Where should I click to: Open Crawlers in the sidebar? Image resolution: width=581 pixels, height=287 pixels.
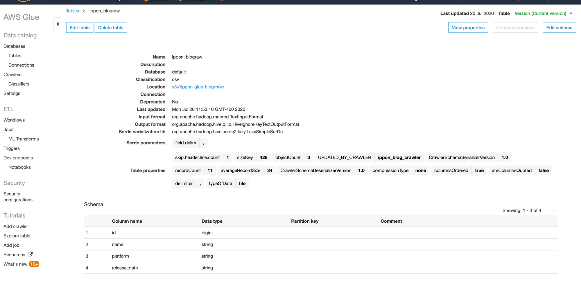pos(12,75)
